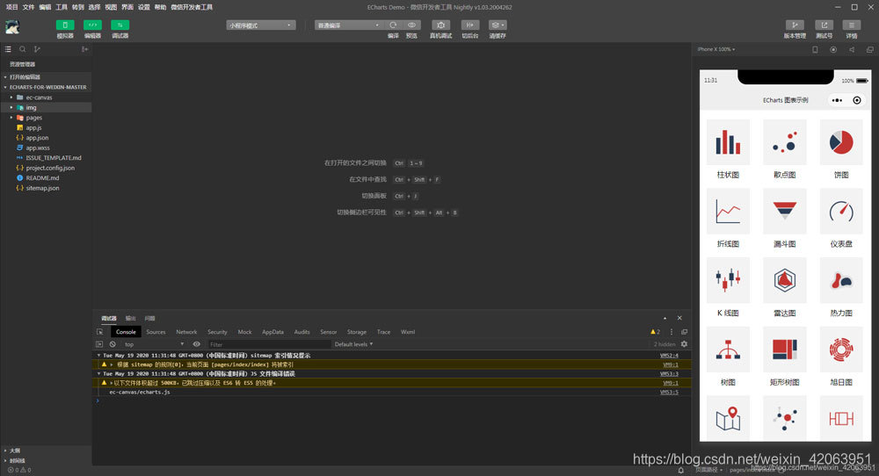879x476 pixels.
Task: Click the 切后台 switch-to-background icon
Action: [469, 25]
